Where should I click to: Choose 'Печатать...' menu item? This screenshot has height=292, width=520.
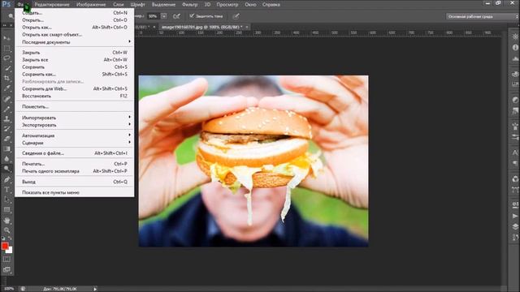75,164
